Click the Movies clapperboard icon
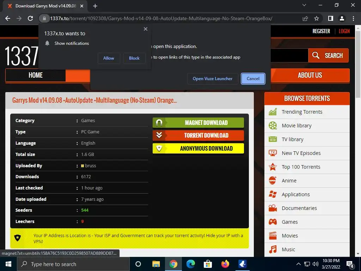Screen dimensions: 361x271 [x=273, y=235]
